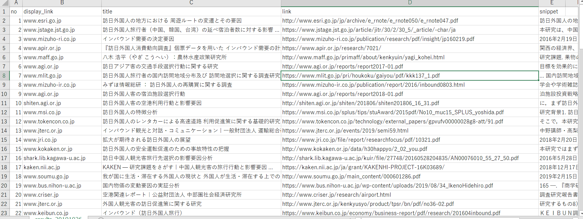This screenshot has width=583, height=219.
Task: Select column B header
Action: [62, 3]
